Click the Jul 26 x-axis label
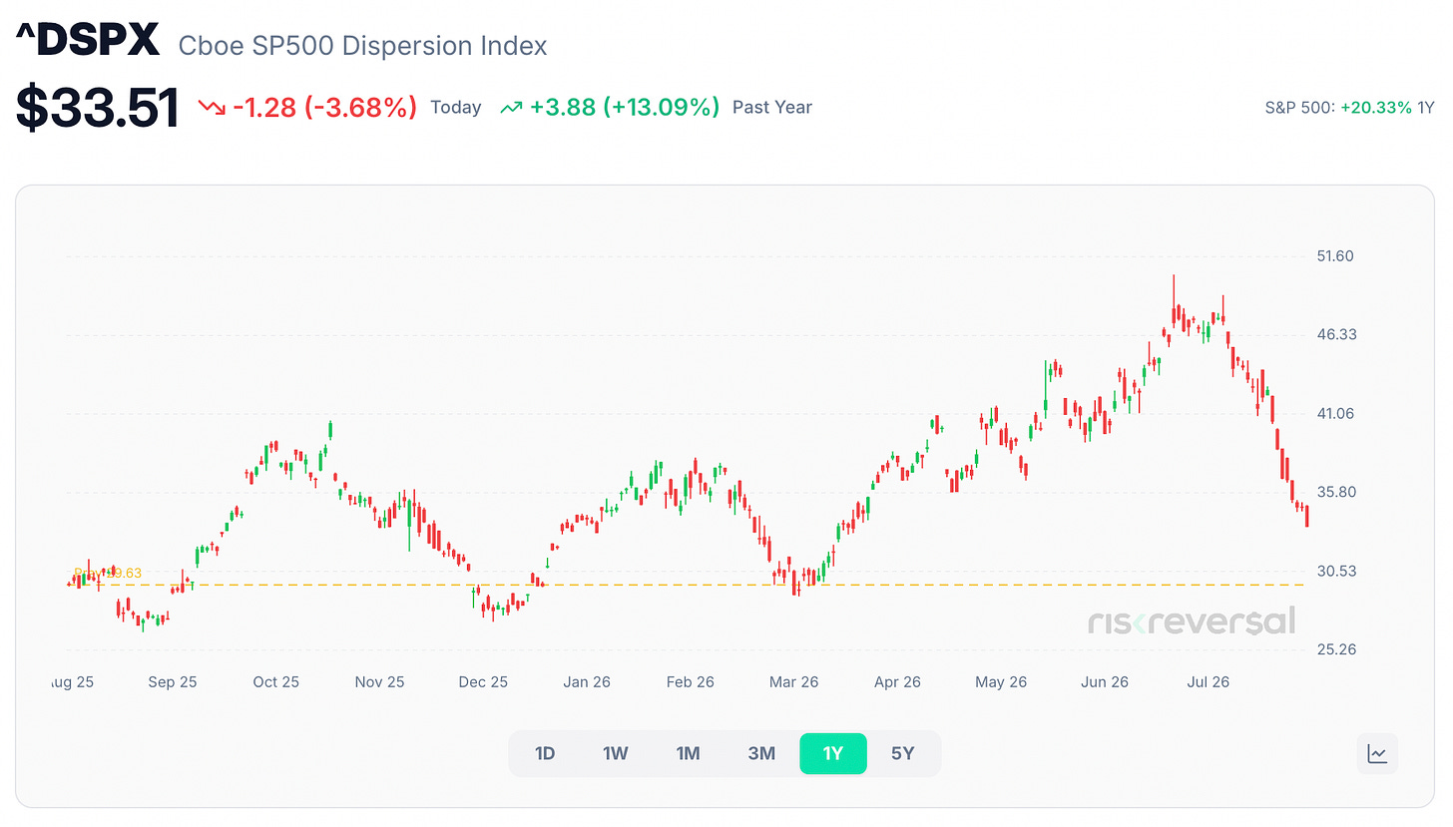Viewport: 1453px width, 827px height. [x=1209, y=682]
